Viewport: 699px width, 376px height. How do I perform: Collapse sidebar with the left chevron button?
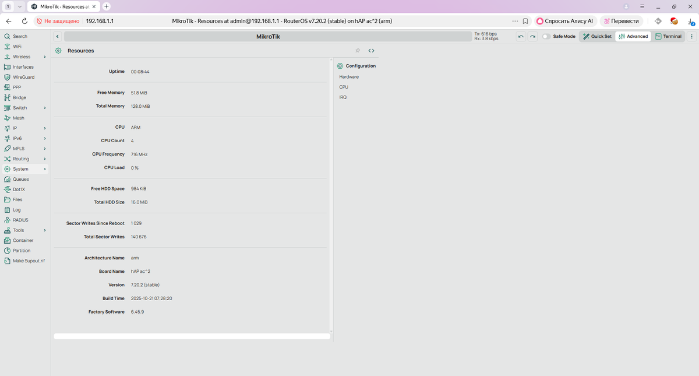point(58,36)
